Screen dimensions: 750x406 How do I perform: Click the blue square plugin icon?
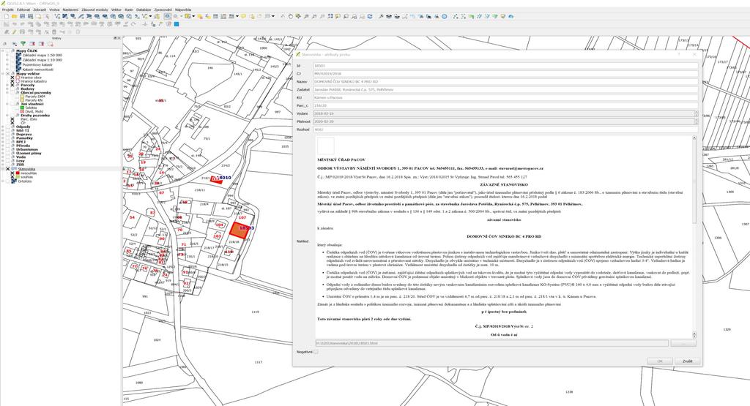point(177,24)
